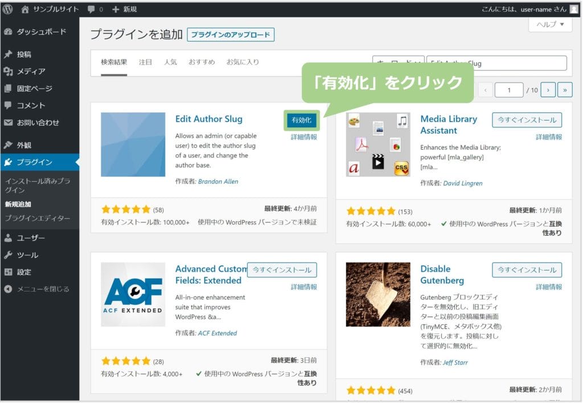
Task: Click the ACF Extended logo thumbnail
Action: [x=133, y=294]
